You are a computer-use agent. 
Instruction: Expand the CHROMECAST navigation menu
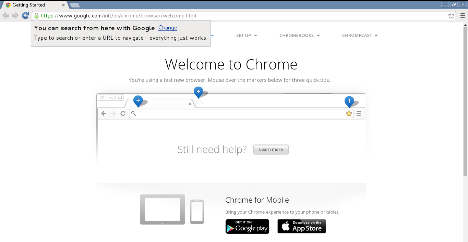click(360, 36)
